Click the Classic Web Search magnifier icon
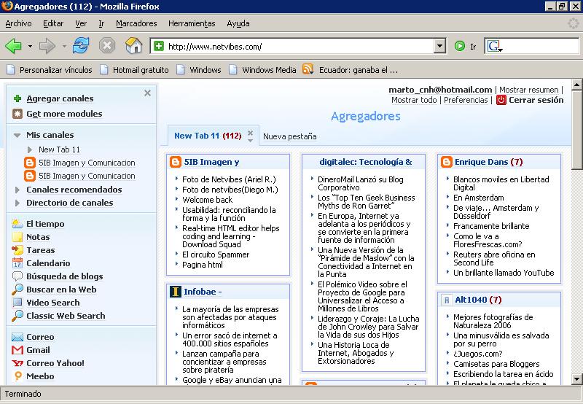Viewport: 583px width, 404px height. 17,316
